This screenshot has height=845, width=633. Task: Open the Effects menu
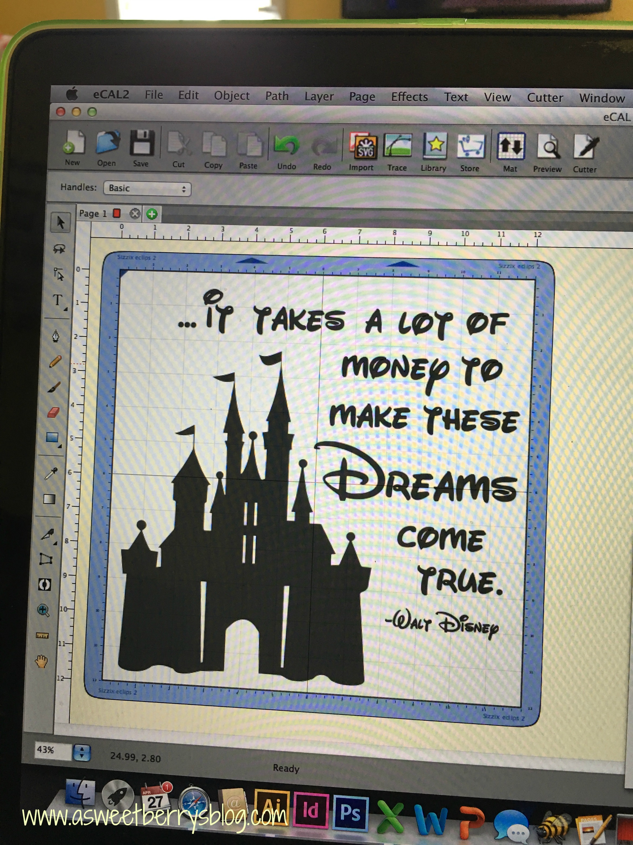pyautogui.click(x=409, y=97)
